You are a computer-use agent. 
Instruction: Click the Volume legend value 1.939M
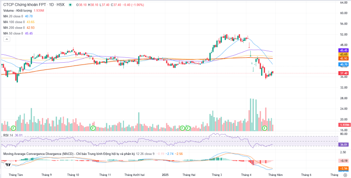click(x=39, y=11)
